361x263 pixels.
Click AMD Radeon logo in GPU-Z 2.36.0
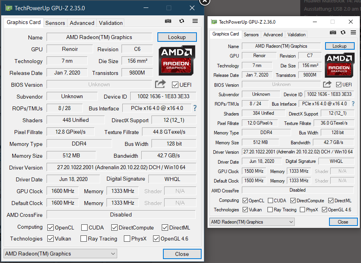339,65
